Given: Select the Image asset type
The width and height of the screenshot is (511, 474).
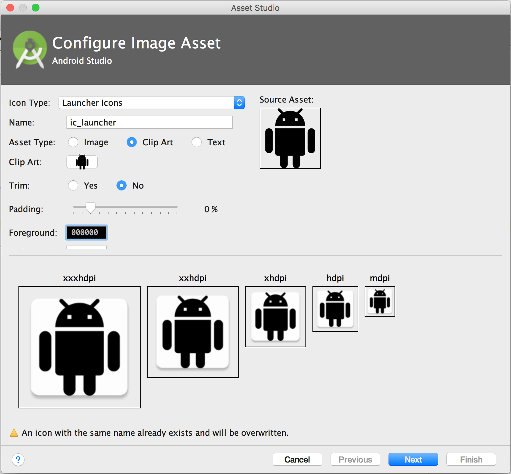Looking at the screenshot, I should [73, 142].
